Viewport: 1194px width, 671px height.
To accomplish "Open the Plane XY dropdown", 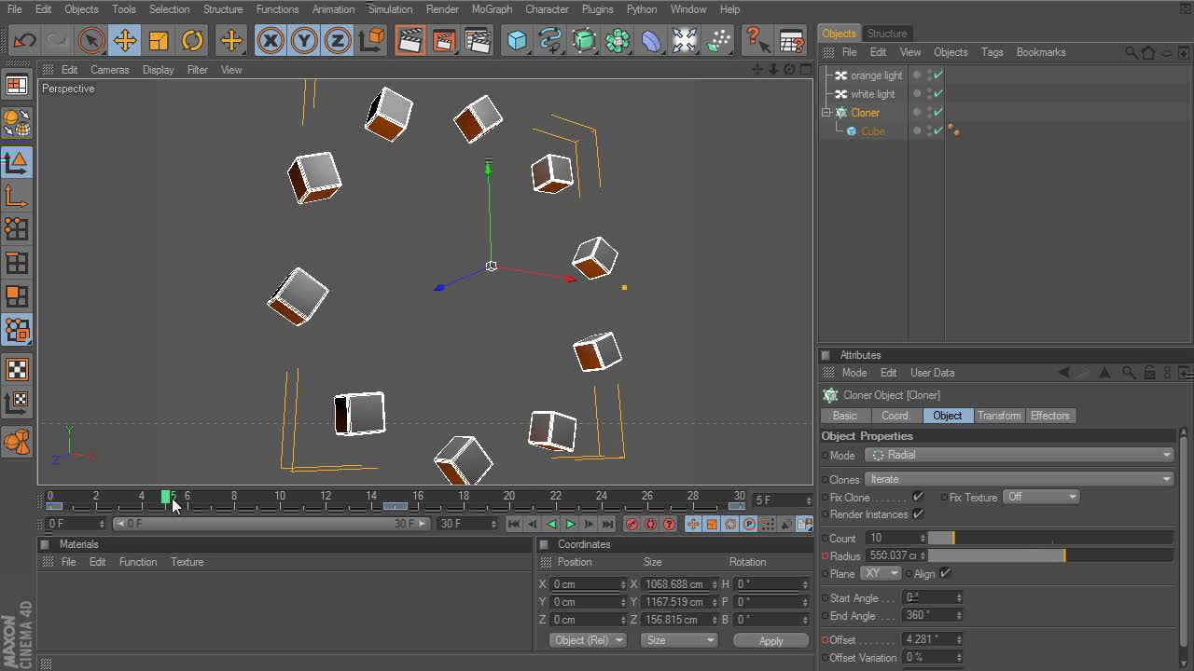I will (880, 573).
